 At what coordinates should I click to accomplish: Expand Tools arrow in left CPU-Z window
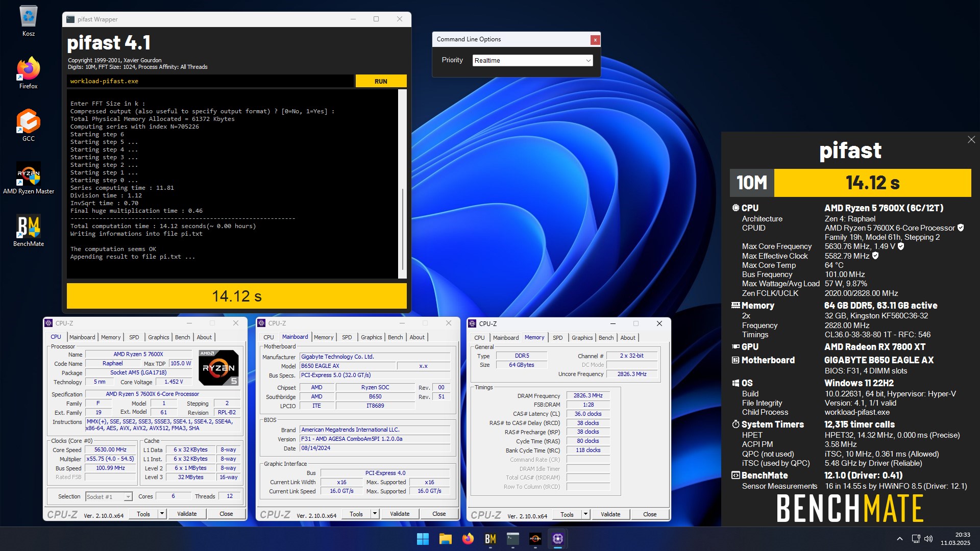pos(162,514)
